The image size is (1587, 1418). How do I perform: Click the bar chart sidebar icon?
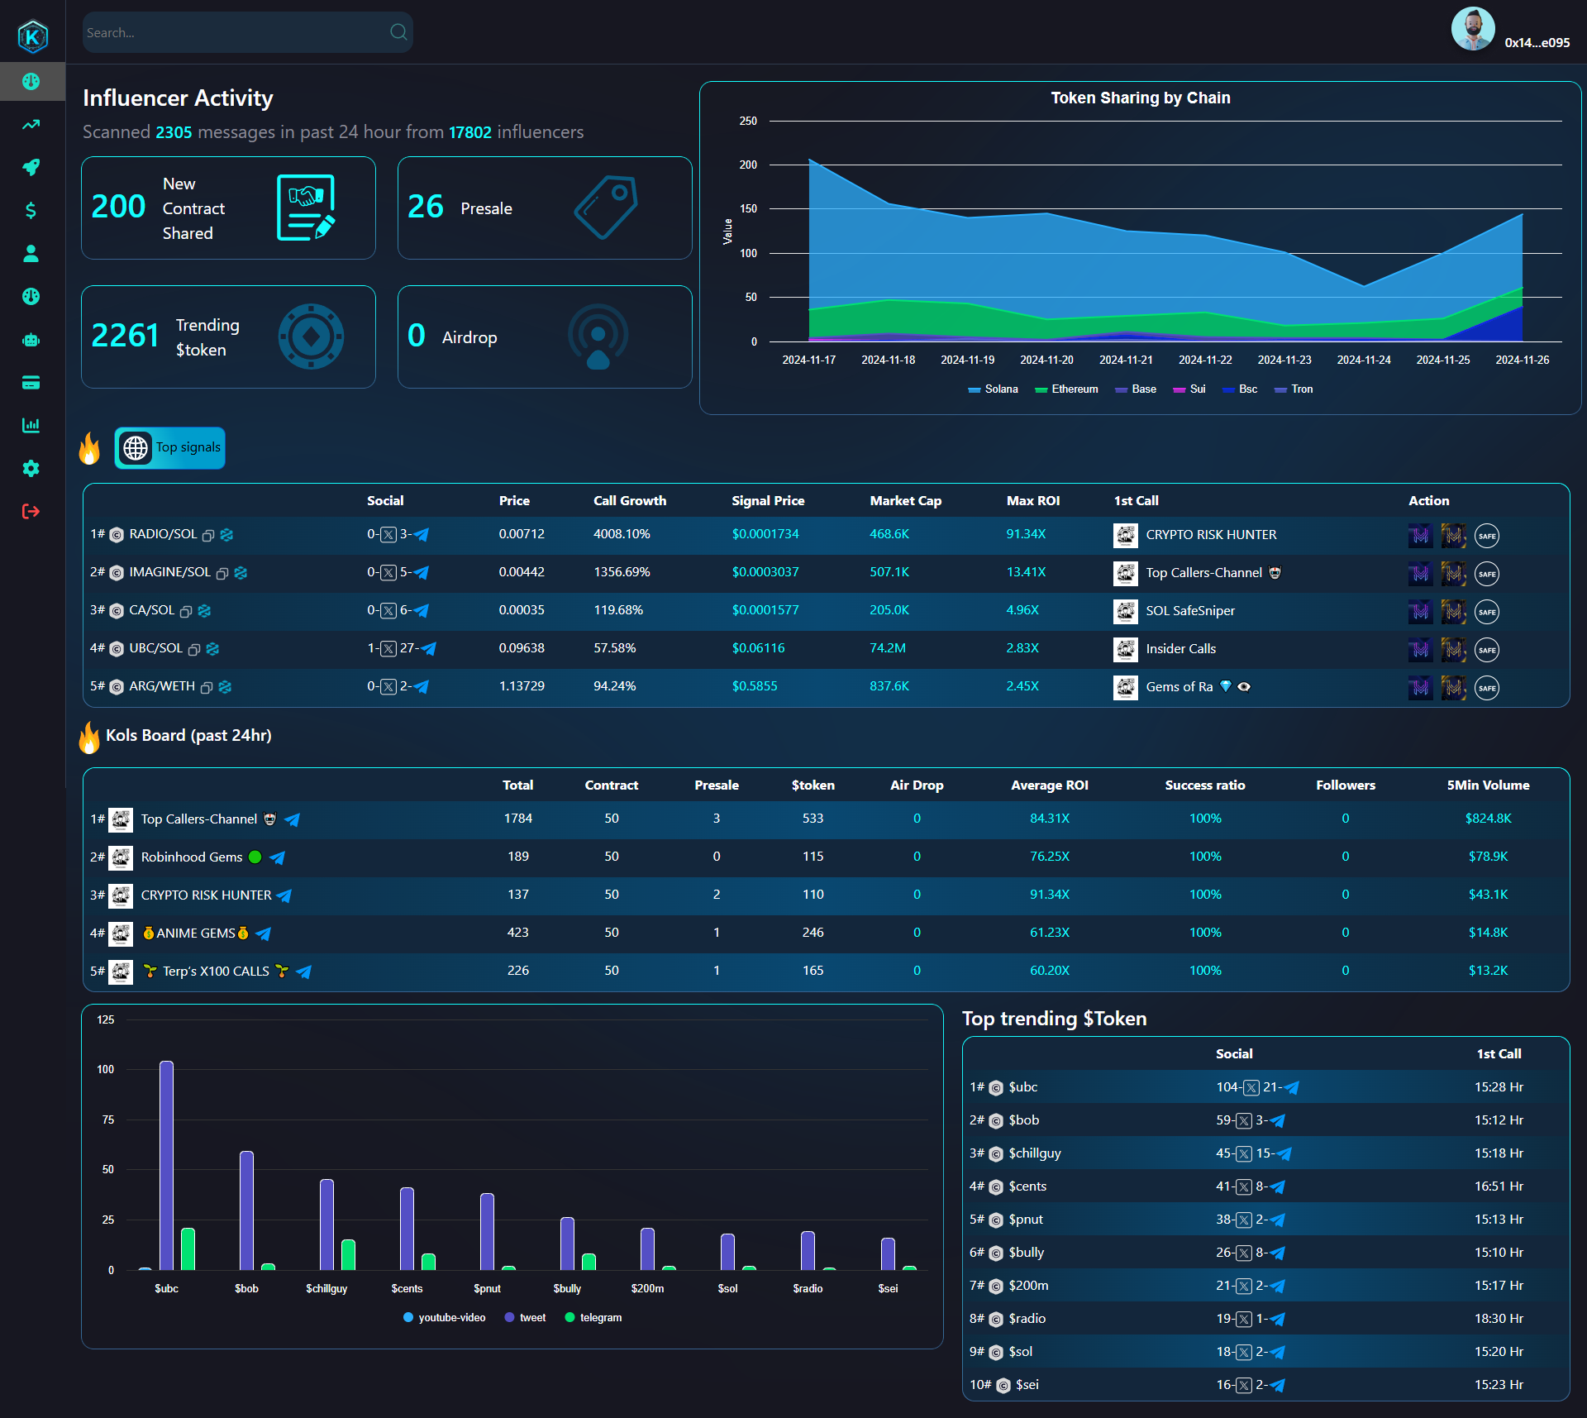pyautogui.click(x=31, y=426)
